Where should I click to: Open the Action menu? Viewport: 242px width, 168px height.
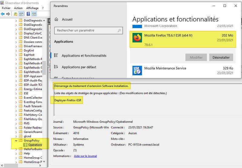(18, 8)
